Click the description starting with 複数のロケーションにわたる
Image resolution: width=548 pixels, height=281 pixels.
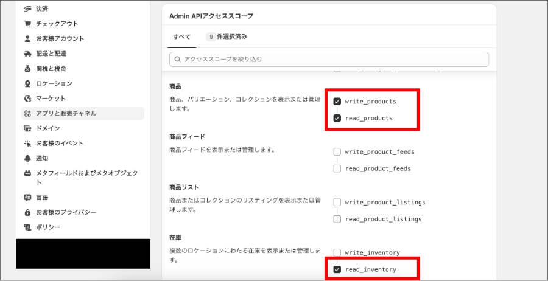point(245,256)
